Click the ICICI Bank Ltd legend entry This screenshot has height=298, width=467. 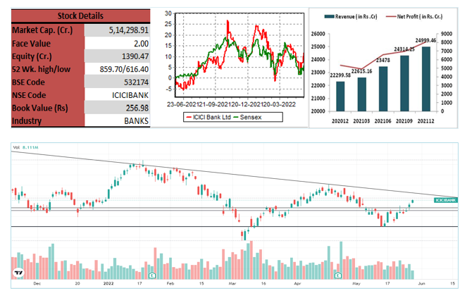[x=208, y=117]
